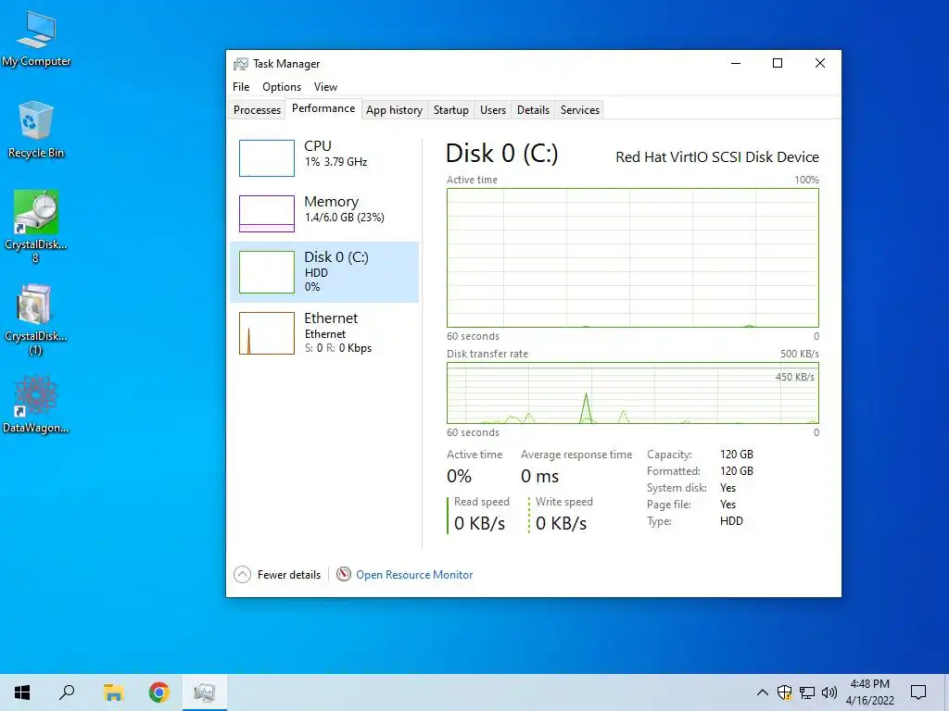This screenshot has width=949, height=711.
Task: Switch to the Details tab
Action: point(533,110)
